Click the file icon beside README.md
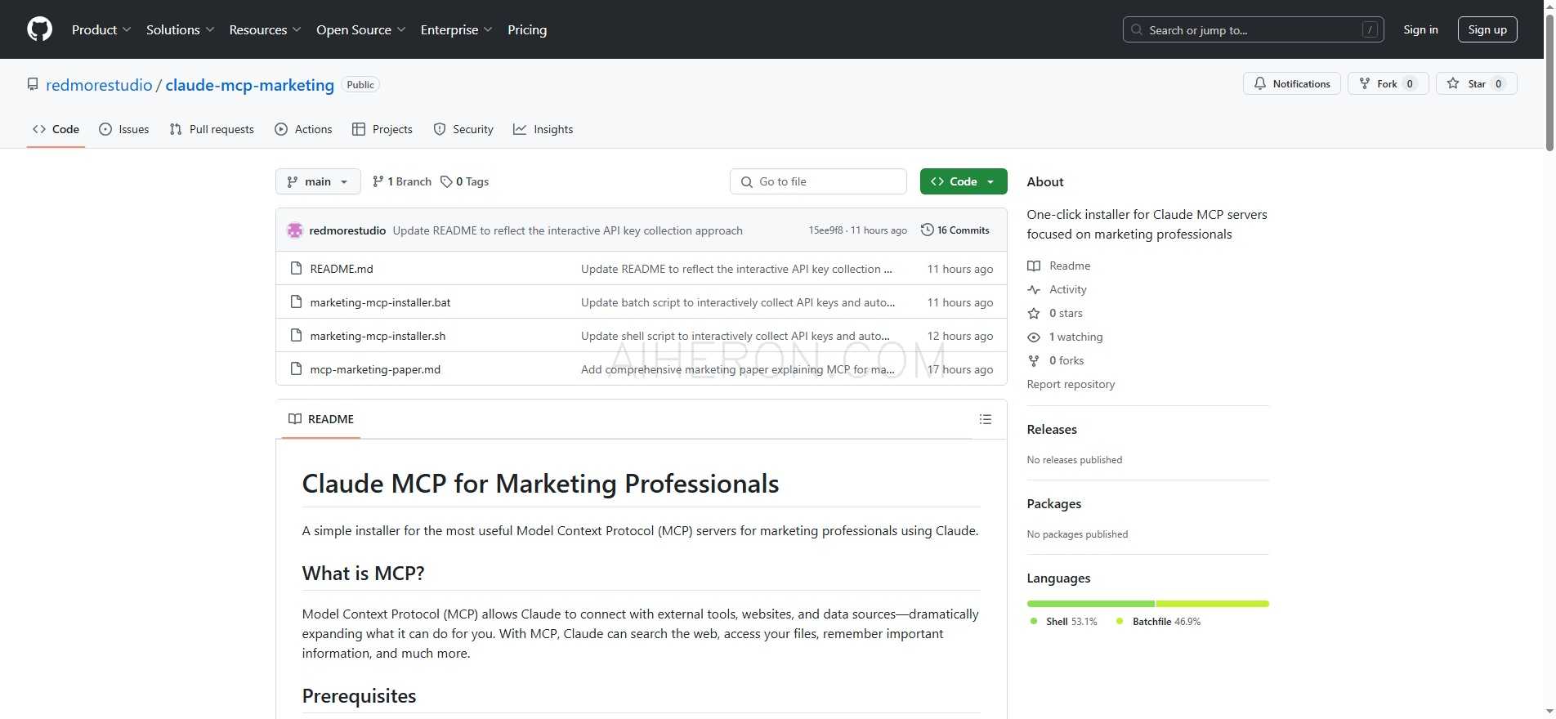This screenshot has height=719, width=1556. coord(296,268)
